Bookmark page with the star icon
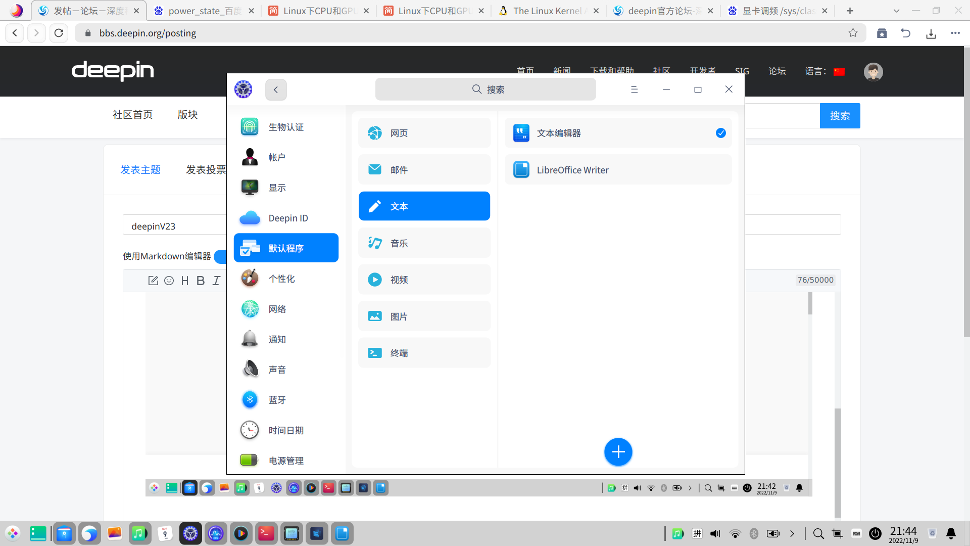970x546 pixels. click(853, 33)
